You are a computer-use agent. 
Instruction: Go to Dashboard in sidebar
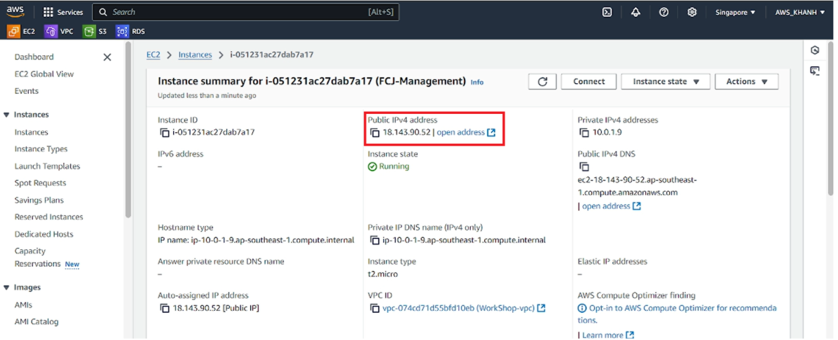tap(34, 57)
